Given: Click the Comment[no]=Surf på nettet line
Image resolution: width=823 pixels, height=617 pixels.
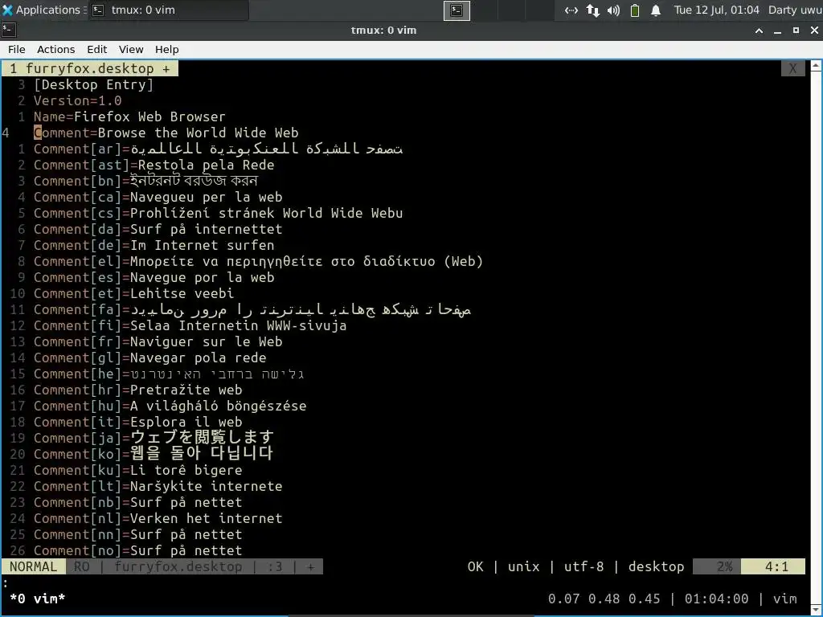Looking at the screenshot, I should tap(138, 550).
